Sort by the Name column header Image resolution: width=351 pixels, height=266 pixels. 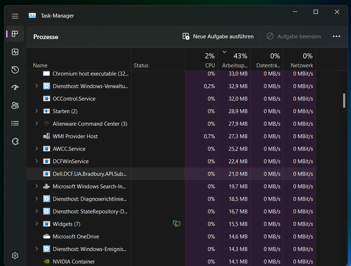point(79,59)
